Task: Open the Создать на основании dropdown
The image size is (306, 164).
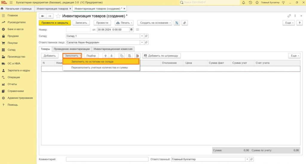Action: coord(155,23)
